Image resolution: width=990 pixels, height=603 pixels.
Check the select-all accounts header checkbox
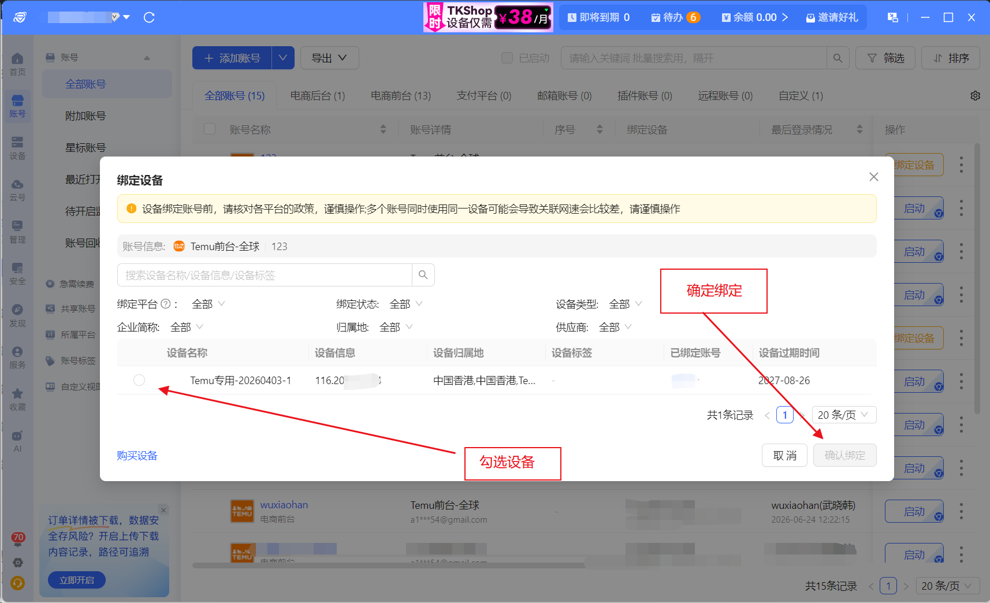click(210, 129)
